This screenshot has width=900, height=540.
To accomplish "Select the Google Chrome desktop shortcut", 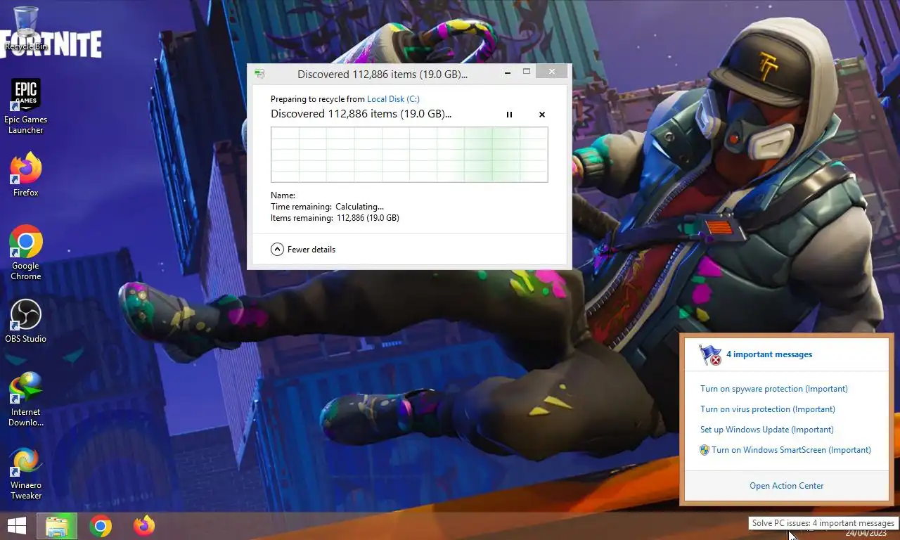I will coord(25,252).
